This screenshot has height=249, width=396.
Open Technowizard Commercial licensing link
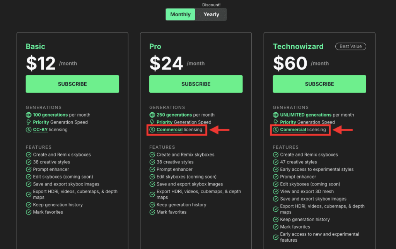pyautogui.click(x=293, y=130)
